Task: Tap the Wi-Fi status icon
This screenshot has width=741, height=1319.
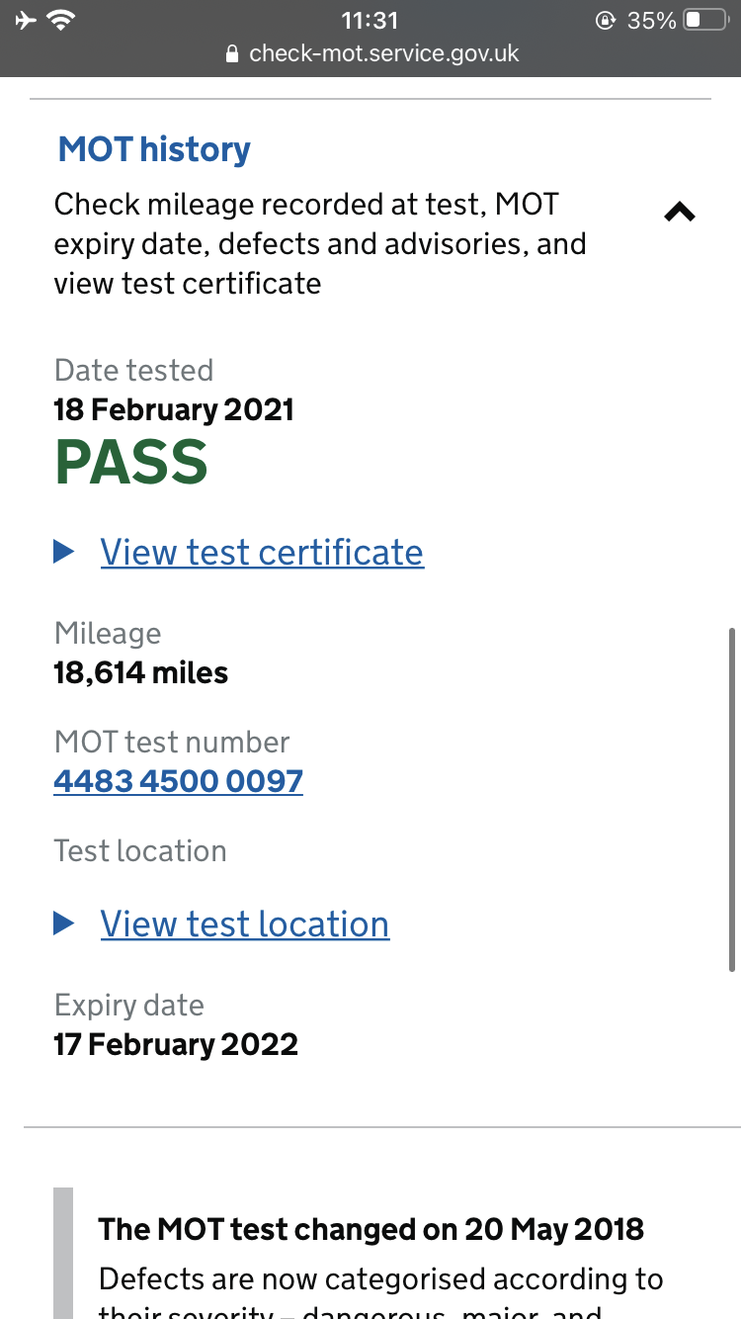Action: click(63, 20)
